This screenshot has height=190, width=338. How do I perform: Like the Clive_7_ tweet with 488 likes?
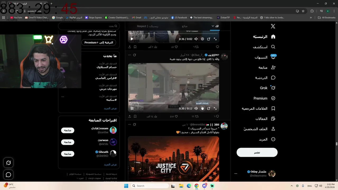click(x=176, y=116)
